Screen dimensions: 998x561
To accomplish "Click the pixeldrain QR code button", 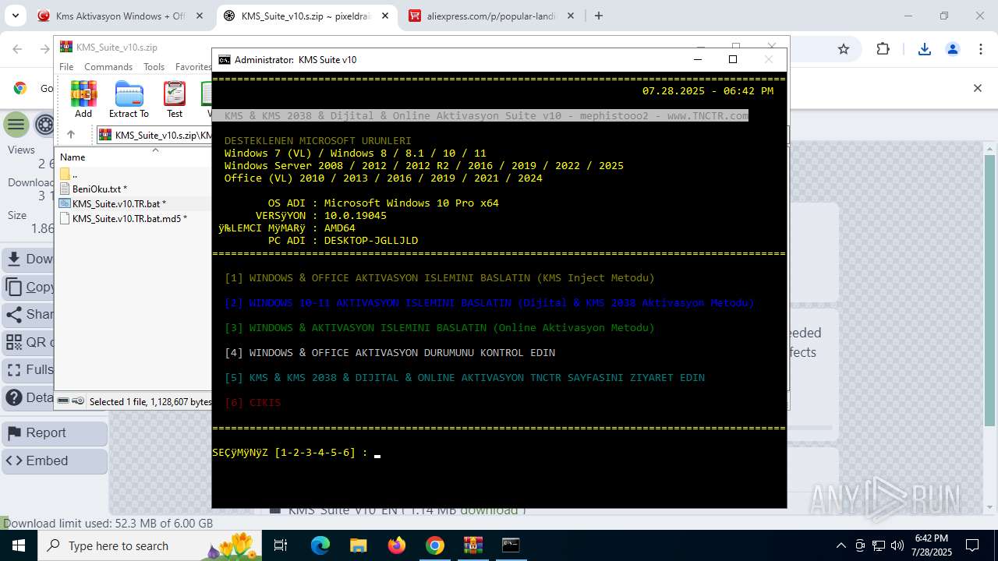I will [29, 342].
